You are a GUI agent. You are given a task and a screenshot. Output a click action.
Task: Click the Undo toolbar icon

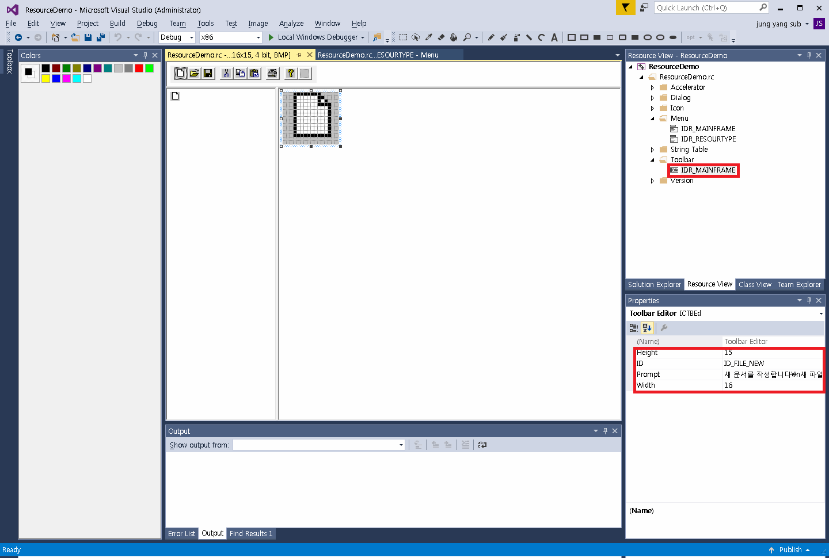pos(118,37)
